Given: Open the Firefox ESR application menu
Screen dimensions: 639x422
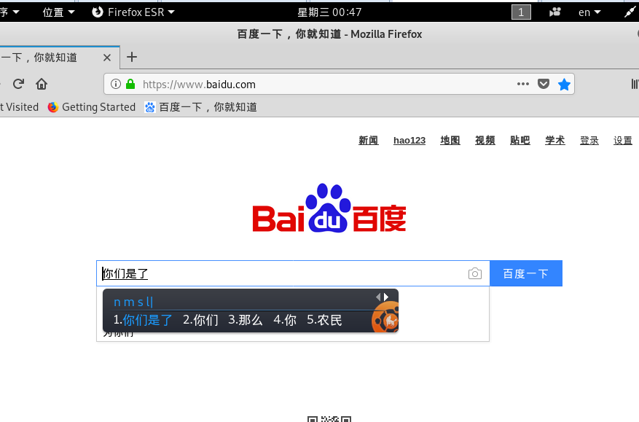Looking at the screenshot, I should tap(133, 12).
